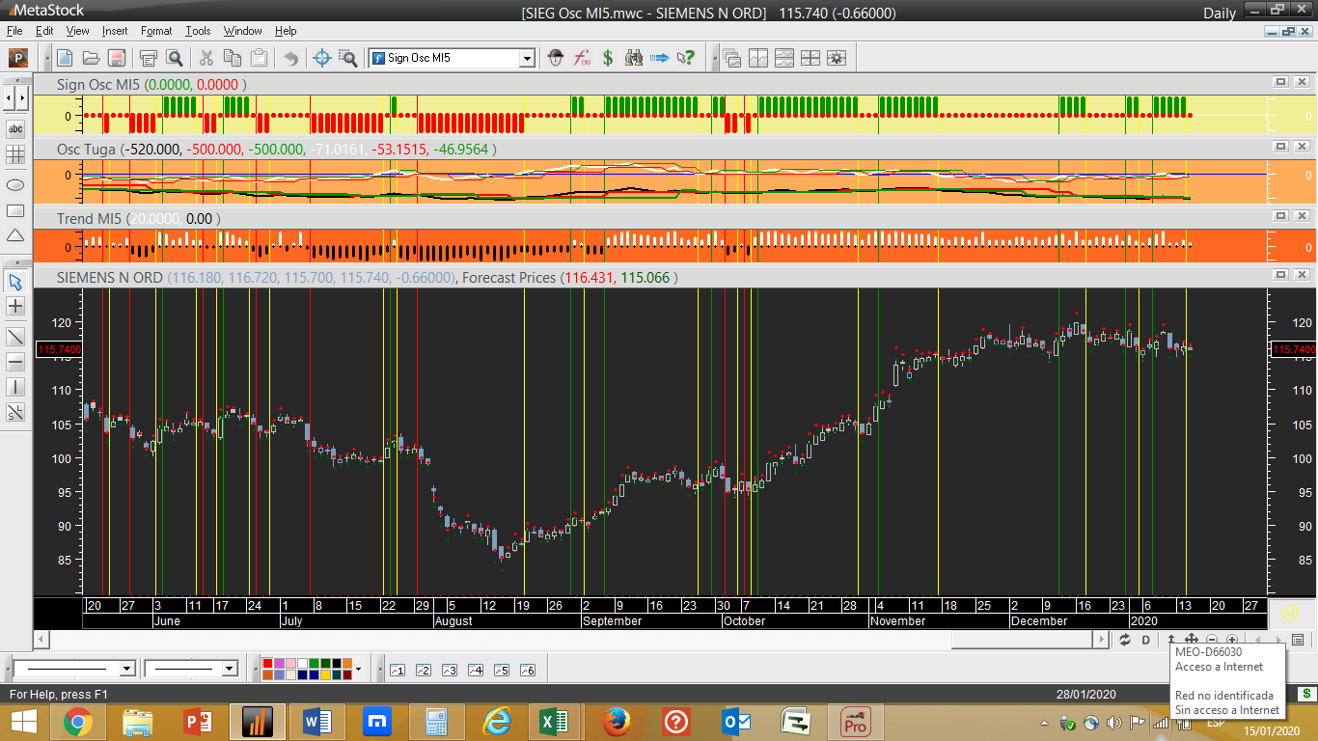Viewport: 1318px width, 741px height.
Task: Click the Expert Advisor hat-man icon
Action: (x=555, y=58)
